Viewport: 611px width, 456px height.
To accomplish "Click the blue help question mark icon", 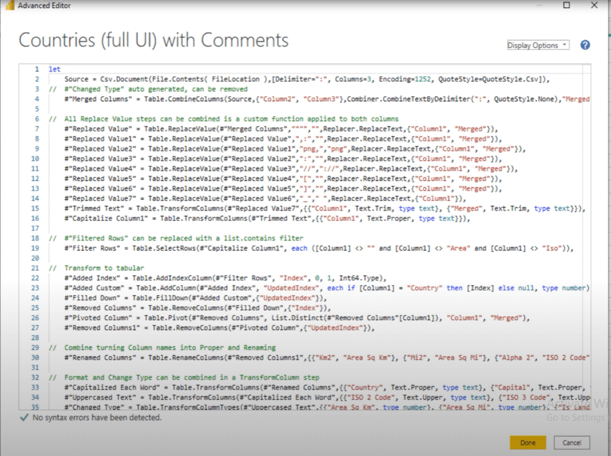I will pyautogui.click(x=585, y=45).
